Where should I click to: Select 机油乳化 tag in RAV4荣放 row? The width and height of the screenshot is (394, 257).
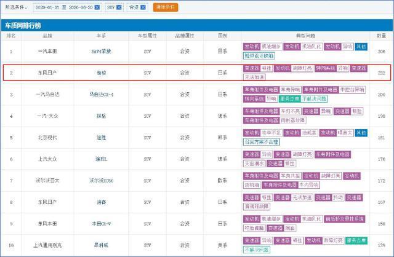[x=312, y=47]
